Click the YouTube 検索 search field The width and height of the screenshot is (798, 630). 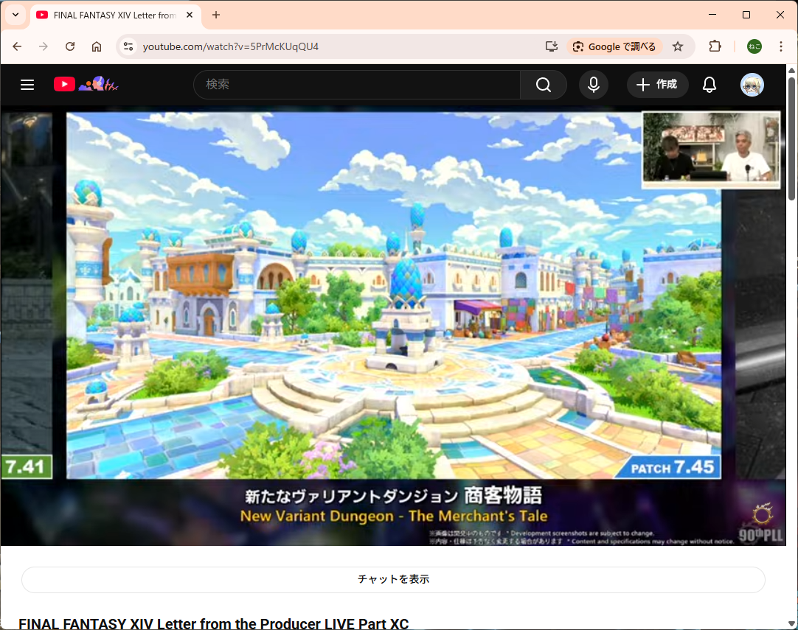358,85
